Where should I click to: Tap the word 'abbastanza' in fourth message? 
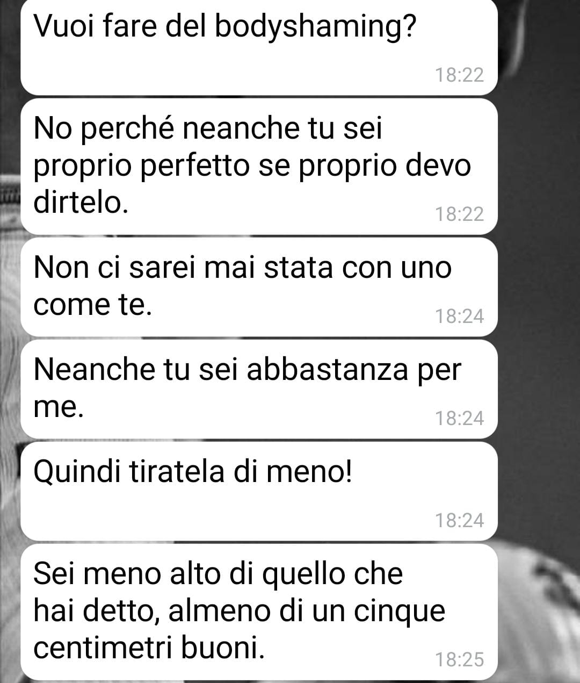327,370
